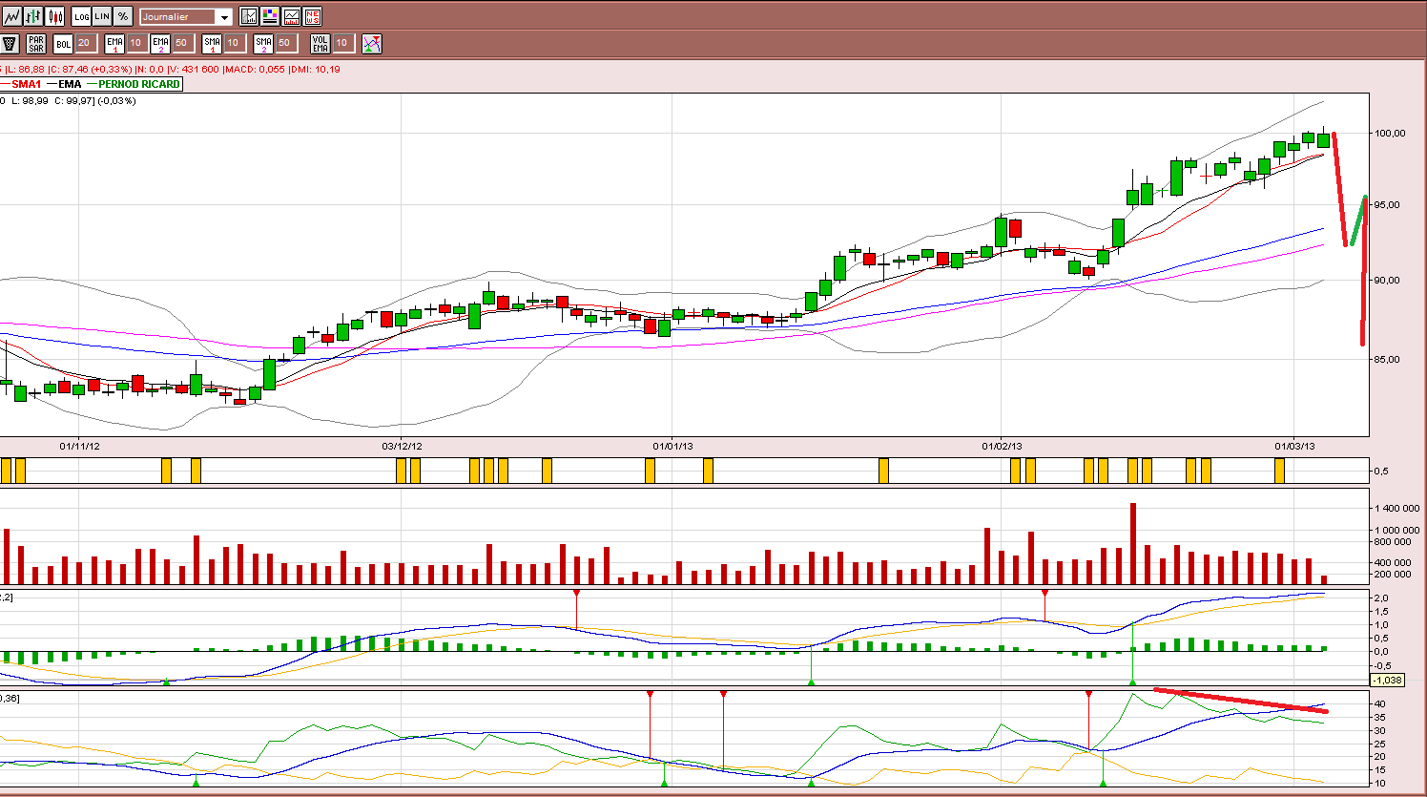
Task: Toggle the EMA 1 indicator button
Action: click(114, 43)
